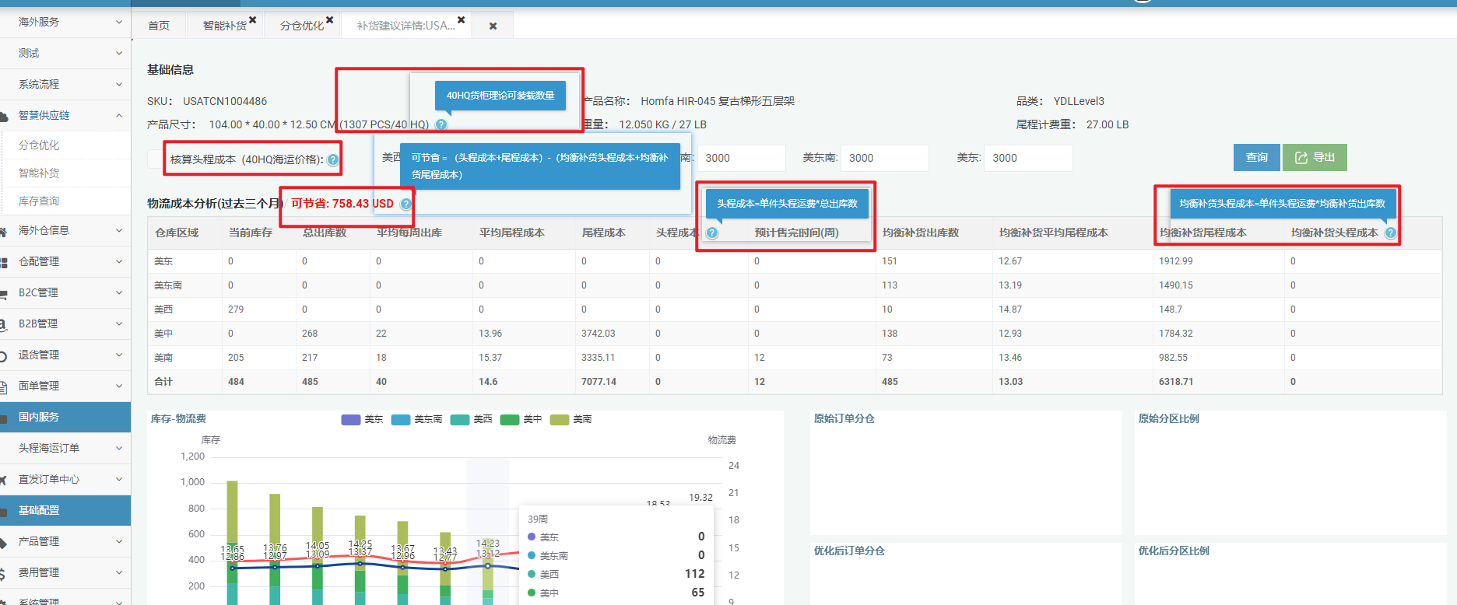Viewport: 1457px width, 605px height.
Task: Click the cloud icon beside 智慧供应链
Action: click(5, 115)
